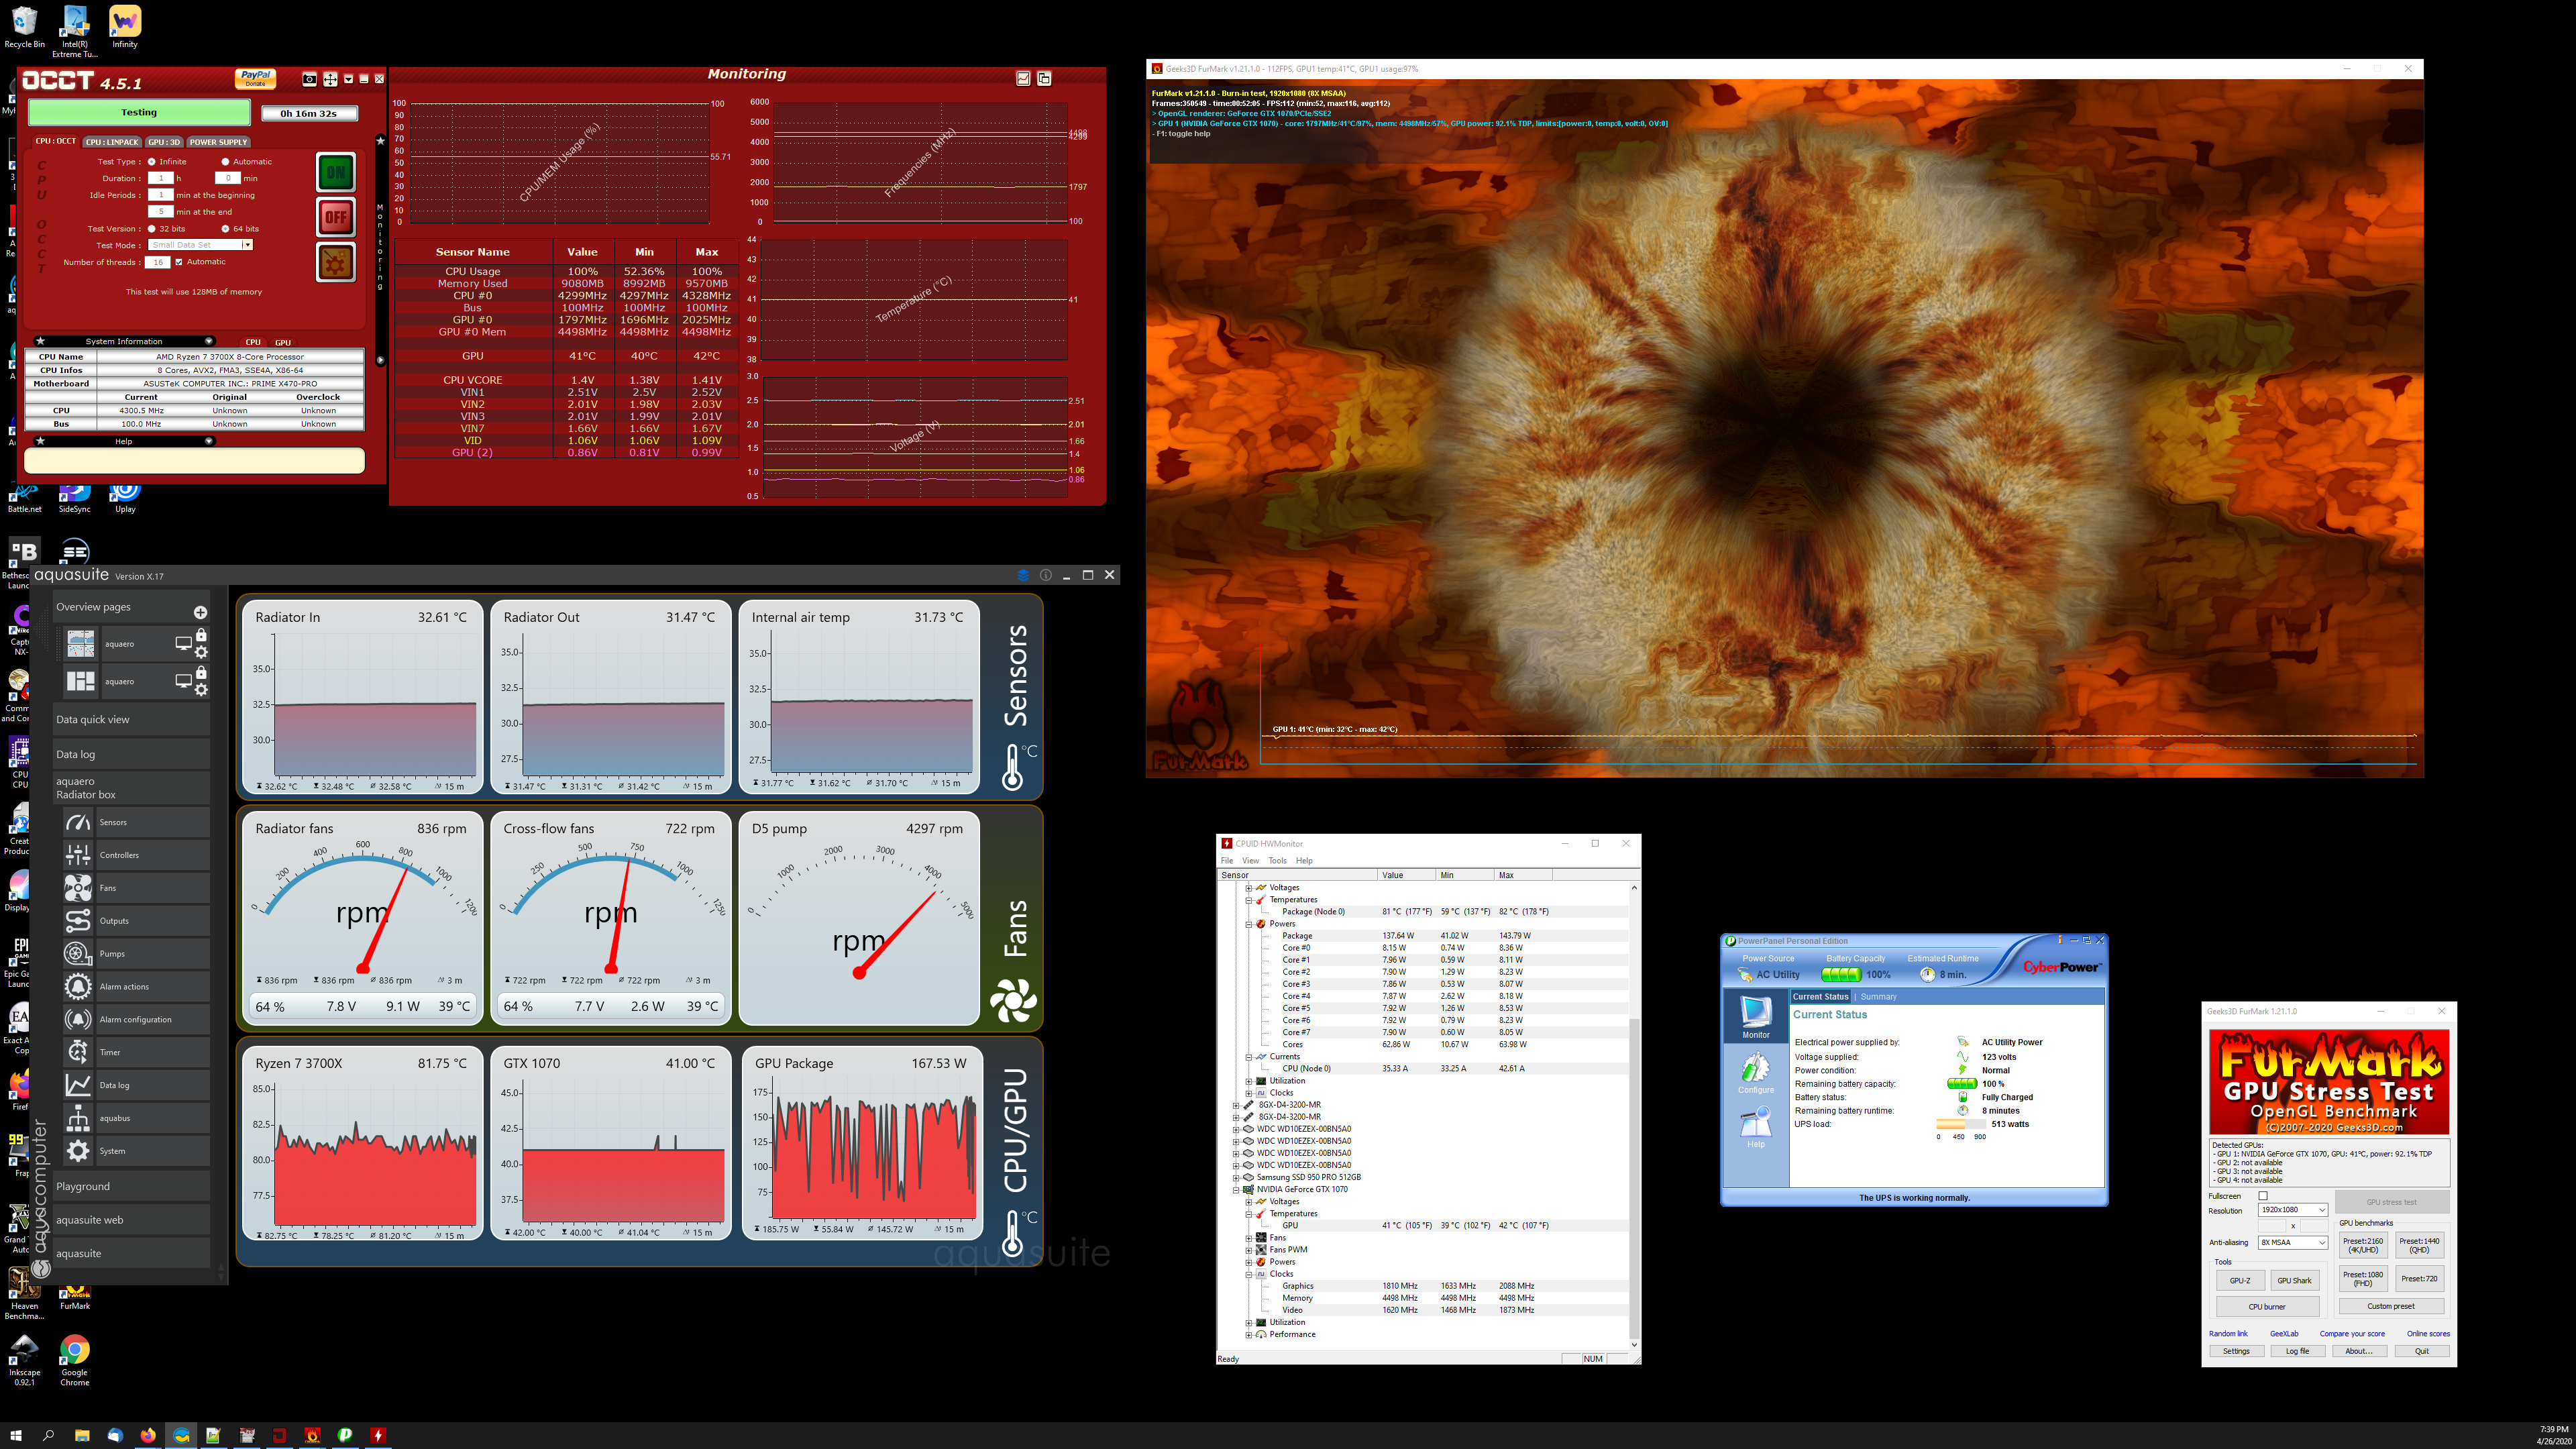The image size is (2576, 1449).
Task: Open OCCT settings gear icon
Action: [336, 263]
